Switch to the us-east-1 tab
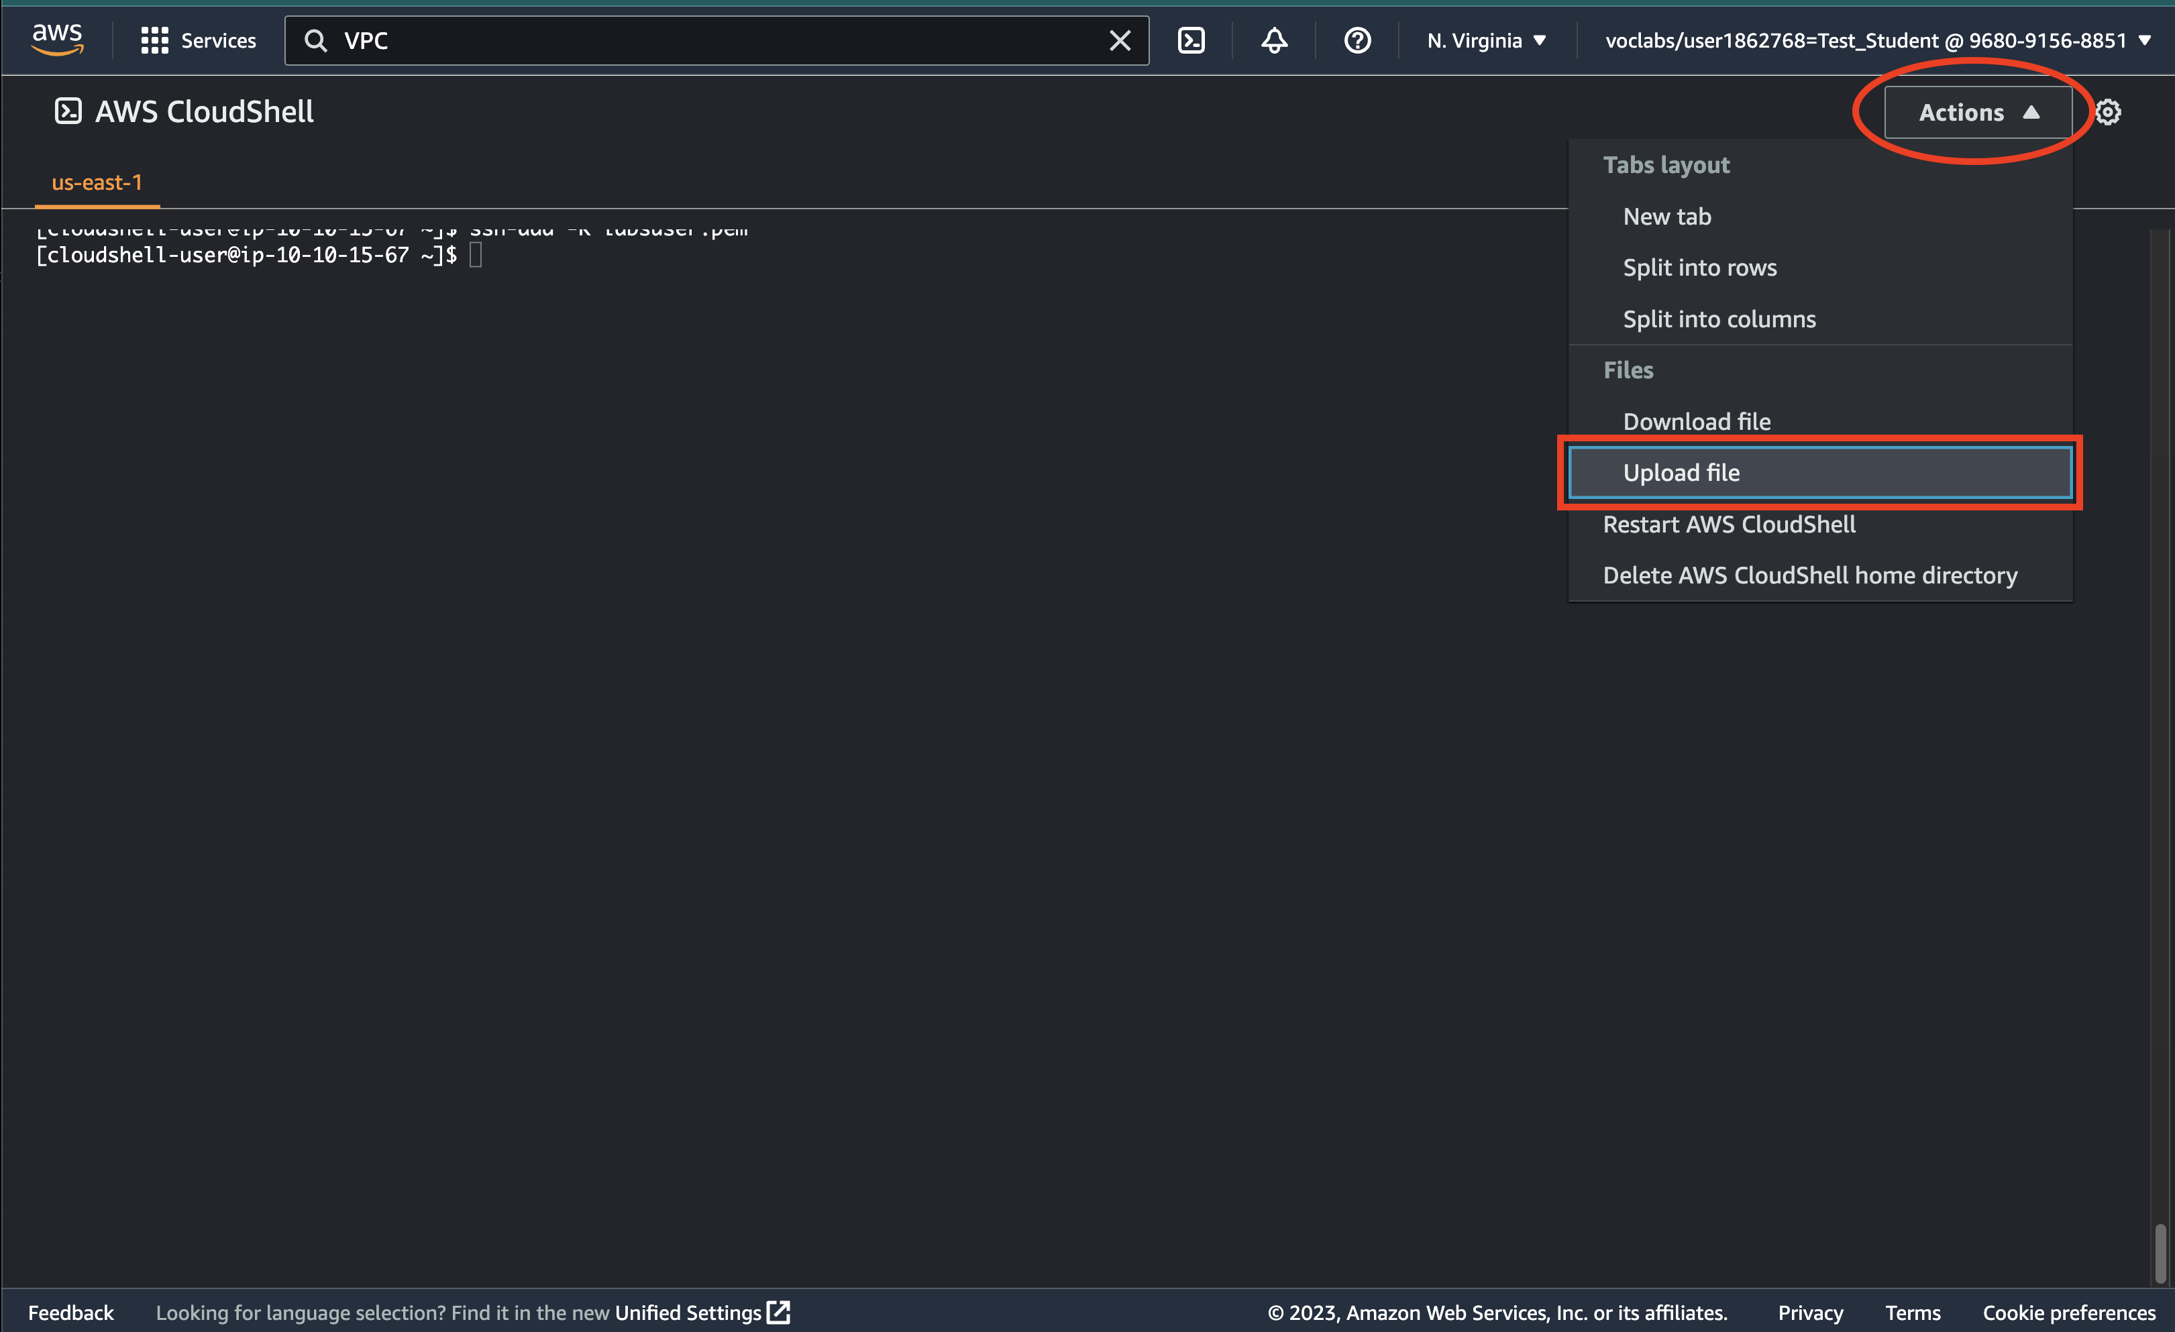Viewport: 2175px width, 1332px height. click(x=97, y=182)
